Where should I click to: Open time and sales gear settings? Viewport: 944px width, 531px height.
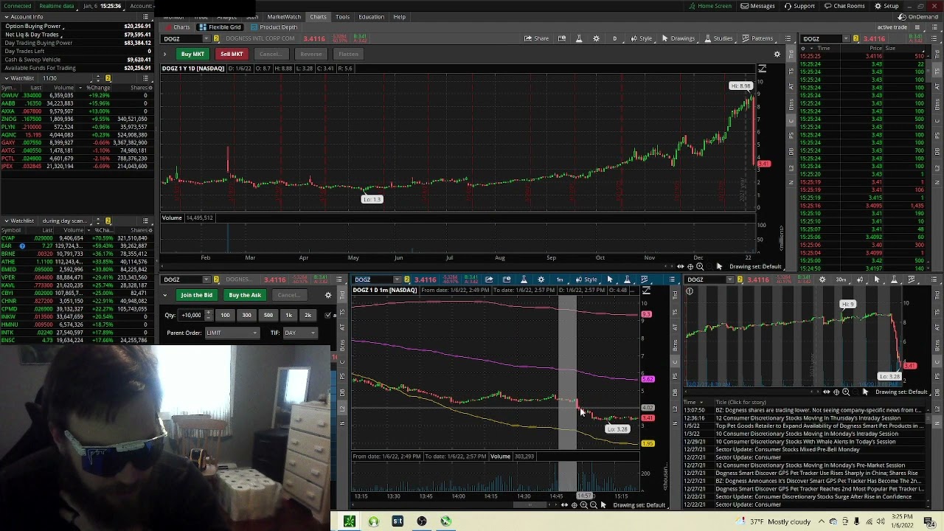click(x=802, y=49)
